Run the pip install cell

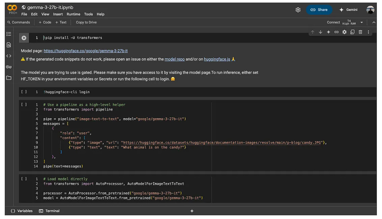coord(24,38)
